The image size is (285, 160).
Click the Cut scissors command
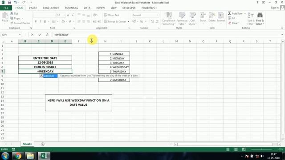coord(14,13)
